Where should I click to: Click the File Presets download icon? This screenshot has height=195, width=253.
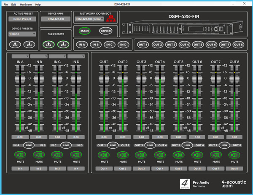click(x=63, y=44)
